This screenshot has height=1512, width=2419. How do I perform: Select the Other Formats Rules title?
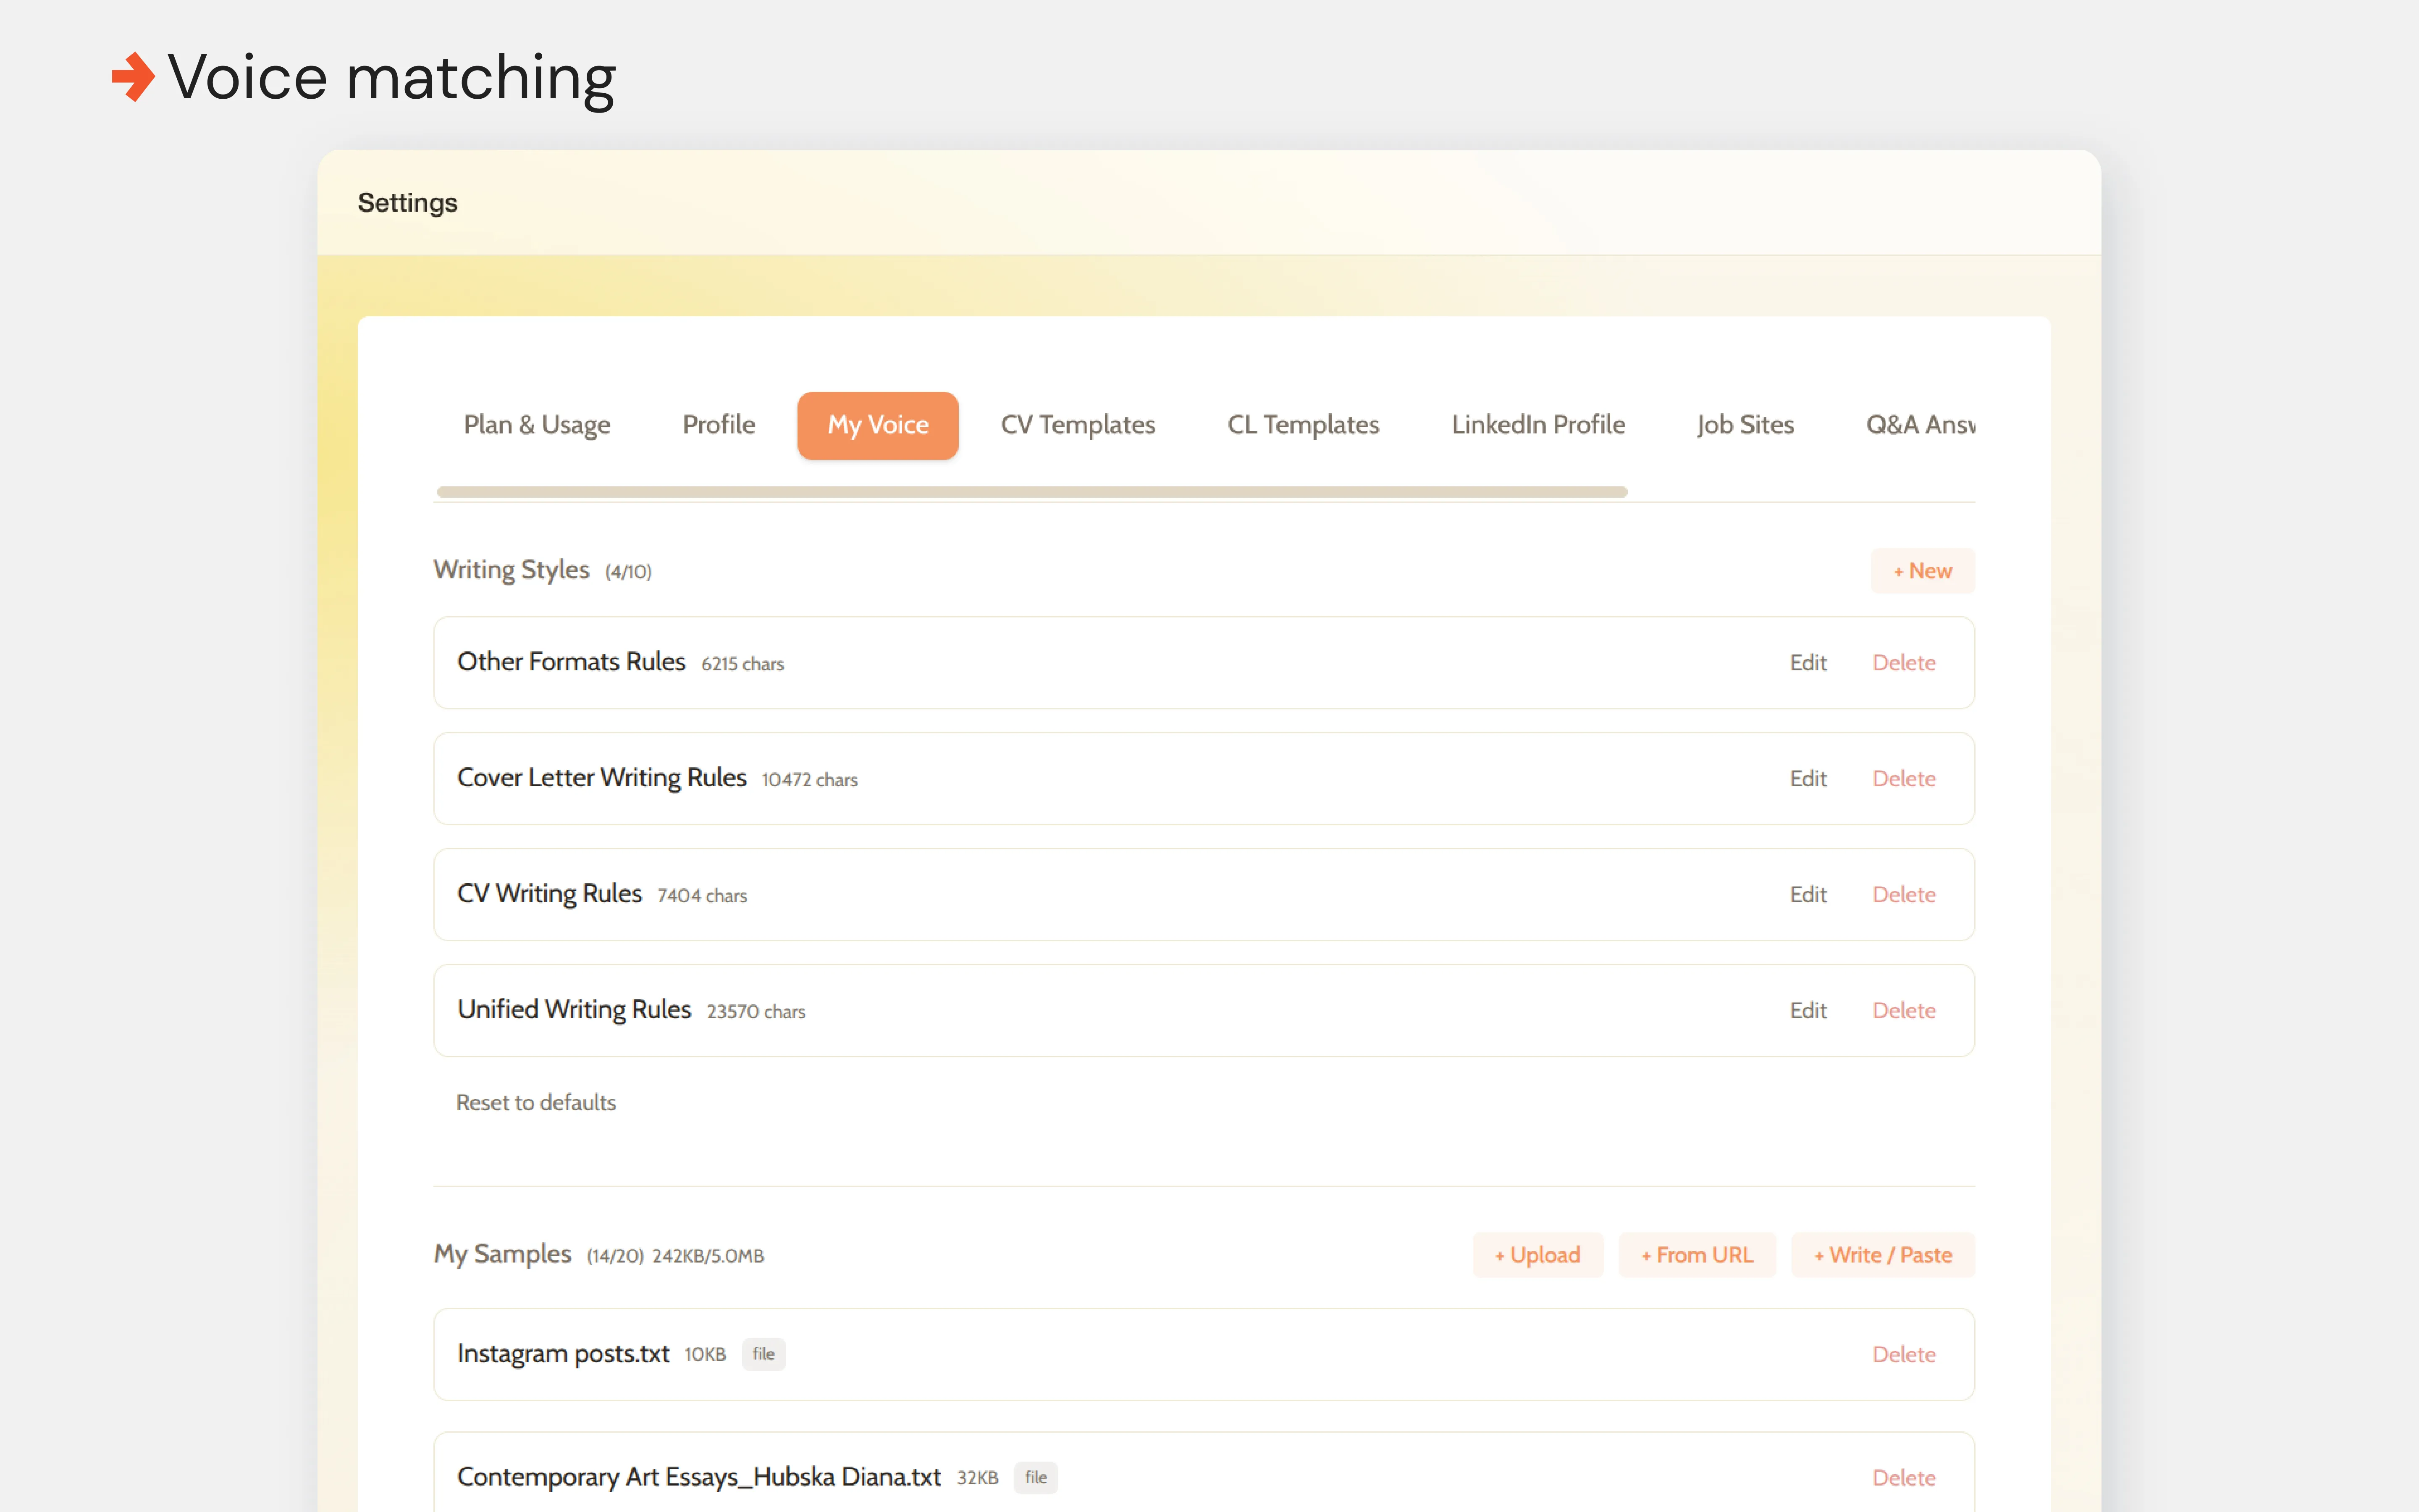coord(571,662)
